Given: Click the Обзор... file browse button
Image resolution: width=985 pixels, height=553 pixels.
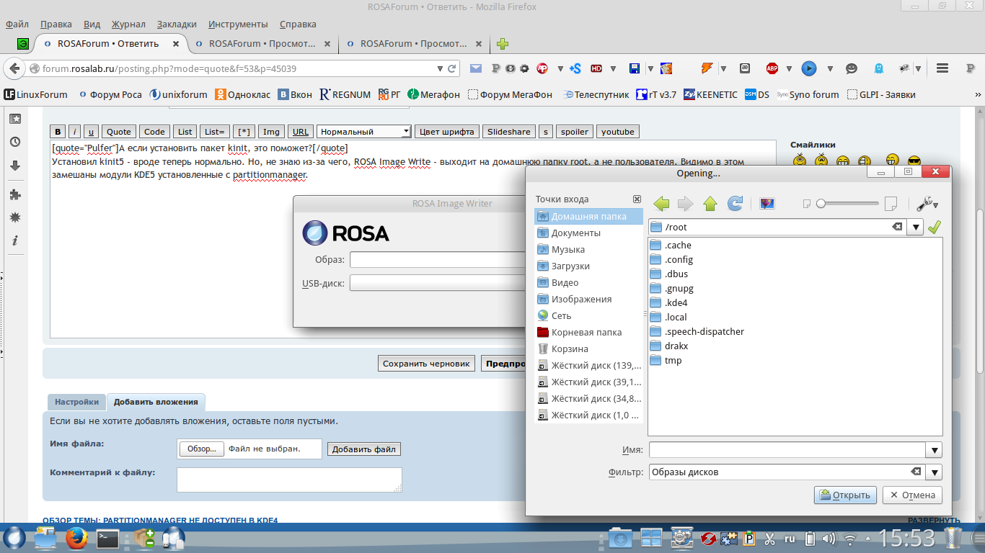Looking at the screenshot, I should pyautogui.click(x=202, y=449).
